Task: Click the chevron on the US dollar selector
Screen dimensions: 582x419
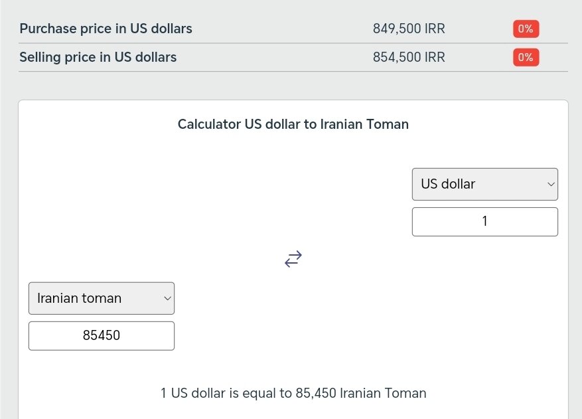Action: [550, 184]
